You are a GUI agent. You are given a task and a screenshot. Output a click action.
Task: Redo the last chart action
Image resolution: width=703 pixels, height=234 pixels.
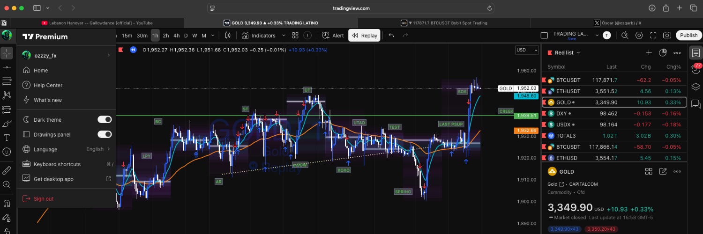pyautogui.click(x=405, y=36)
